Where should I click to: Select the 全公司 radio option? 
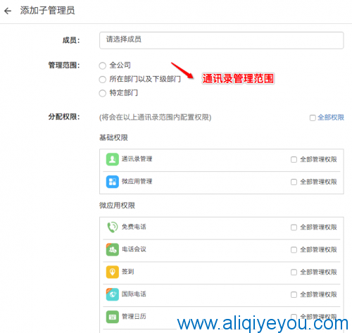(x=103, y=65)
